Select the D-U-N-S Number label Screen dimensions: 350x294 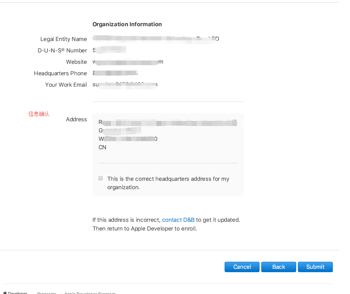[62, 50]
